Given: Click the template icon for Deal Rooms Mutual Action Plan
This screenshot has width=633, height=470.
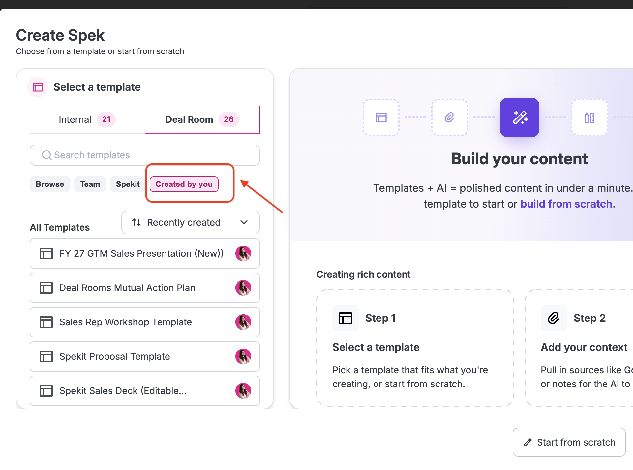Looking at the screenshot, I should click(46, 288).
